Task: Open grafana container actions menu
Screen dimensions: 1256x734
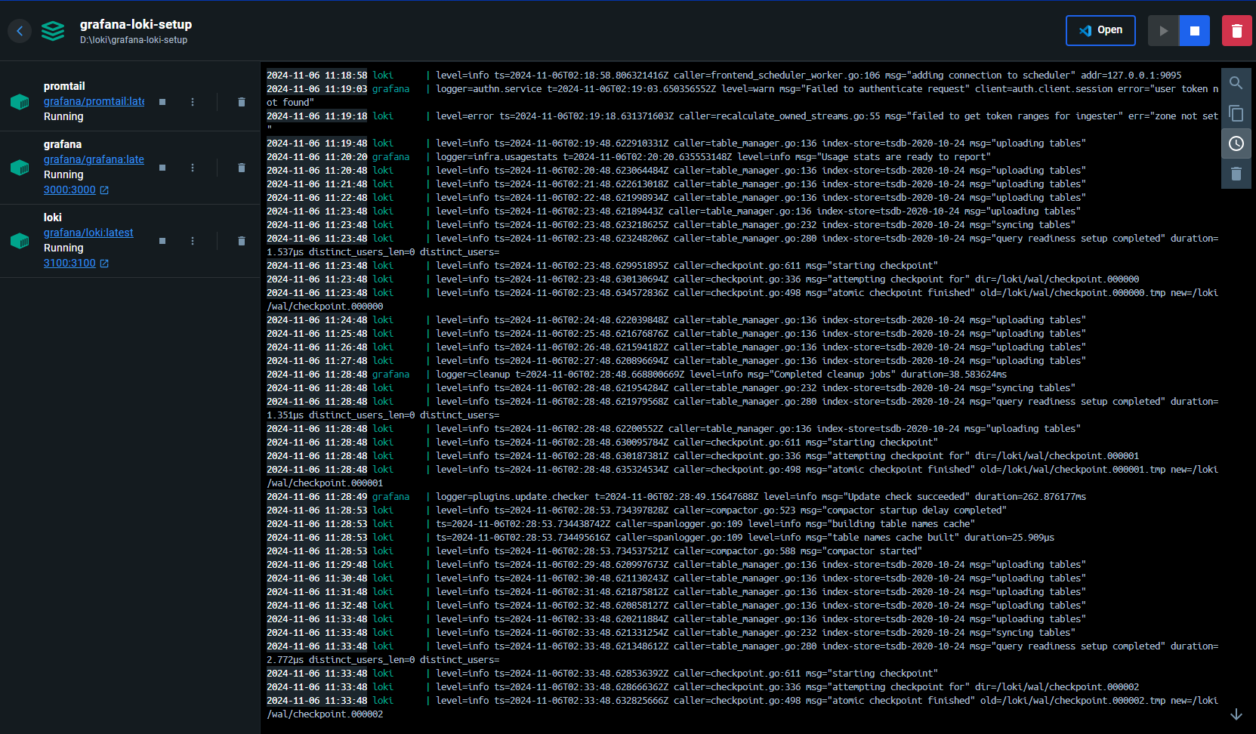Action: pyautogui.click(x=193, y=168)
